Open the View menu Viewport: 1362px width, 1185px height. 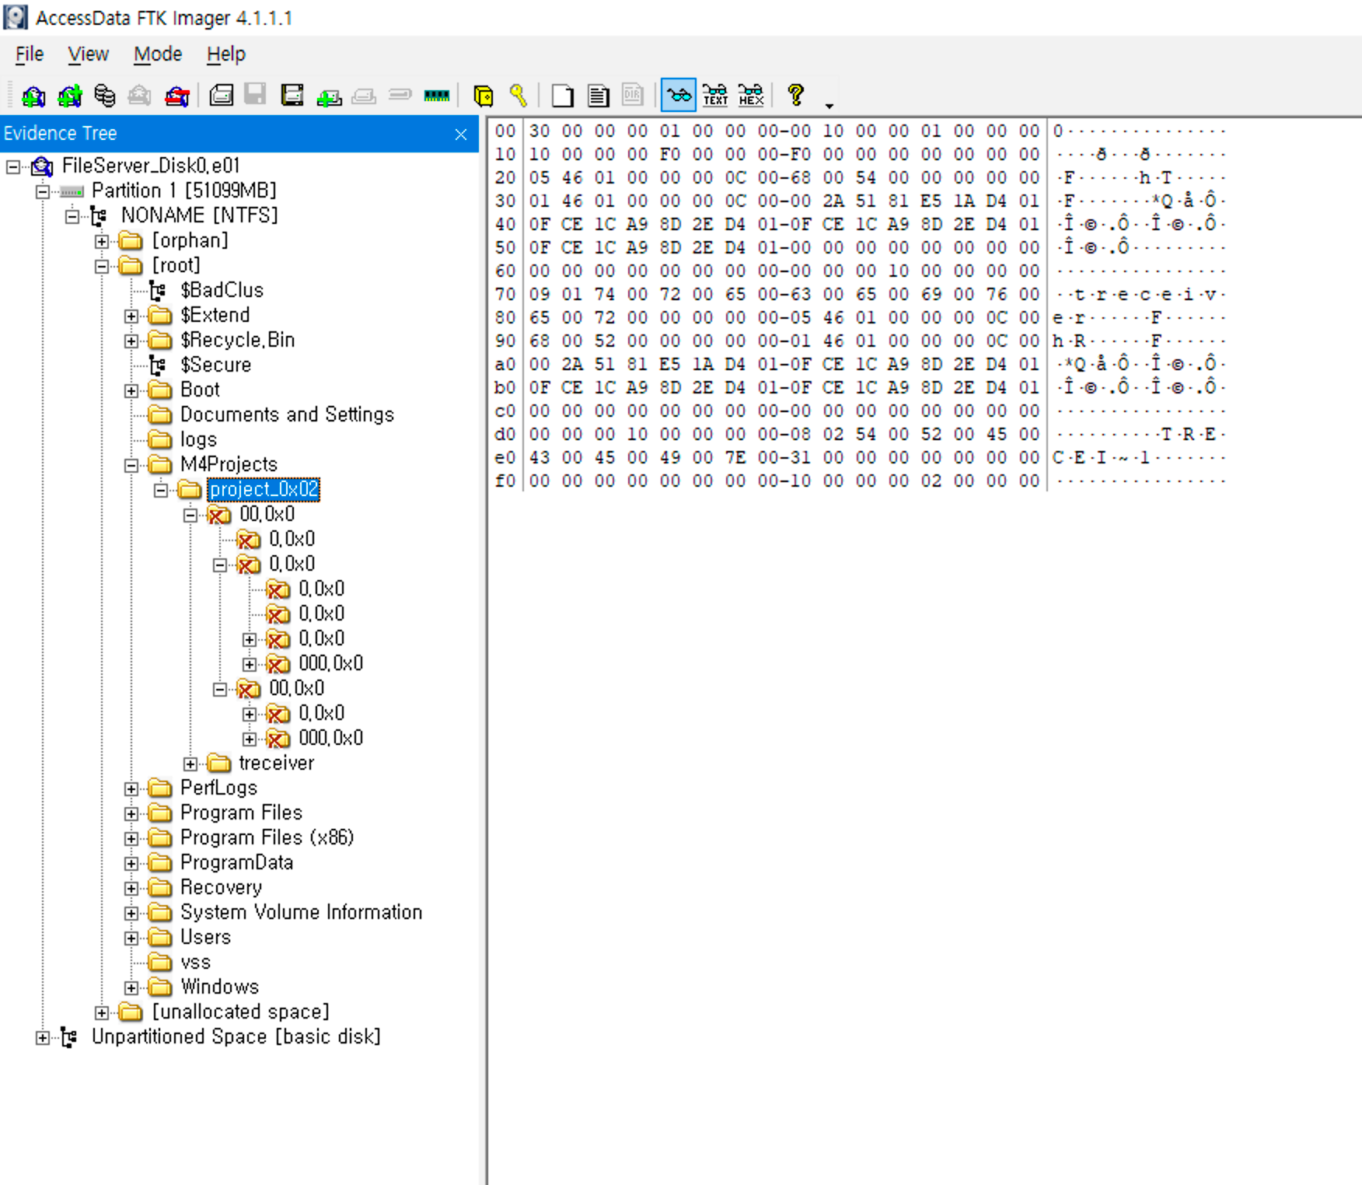tap(88, 54)
